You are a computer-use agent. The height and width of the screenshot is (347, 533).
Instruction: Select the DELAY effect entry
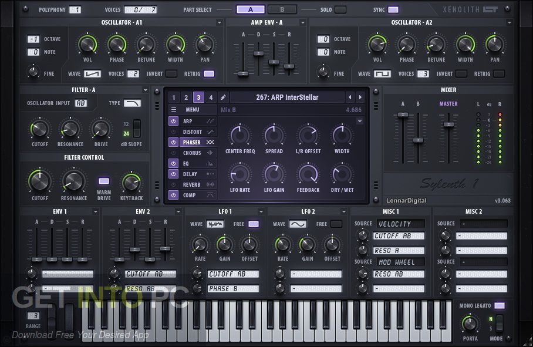(x=198, y=174)
